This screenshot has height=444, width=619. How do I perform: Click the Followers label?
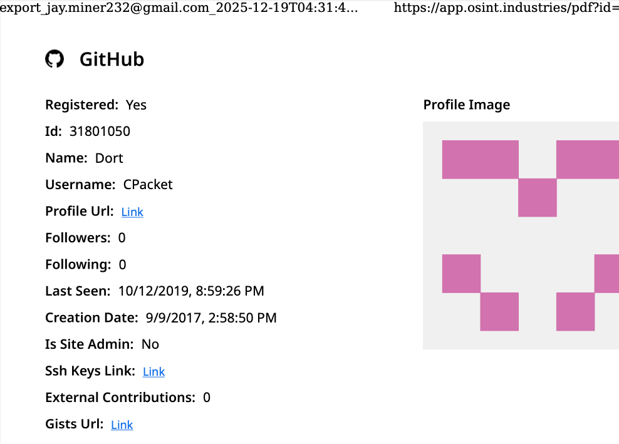point(78,238)
